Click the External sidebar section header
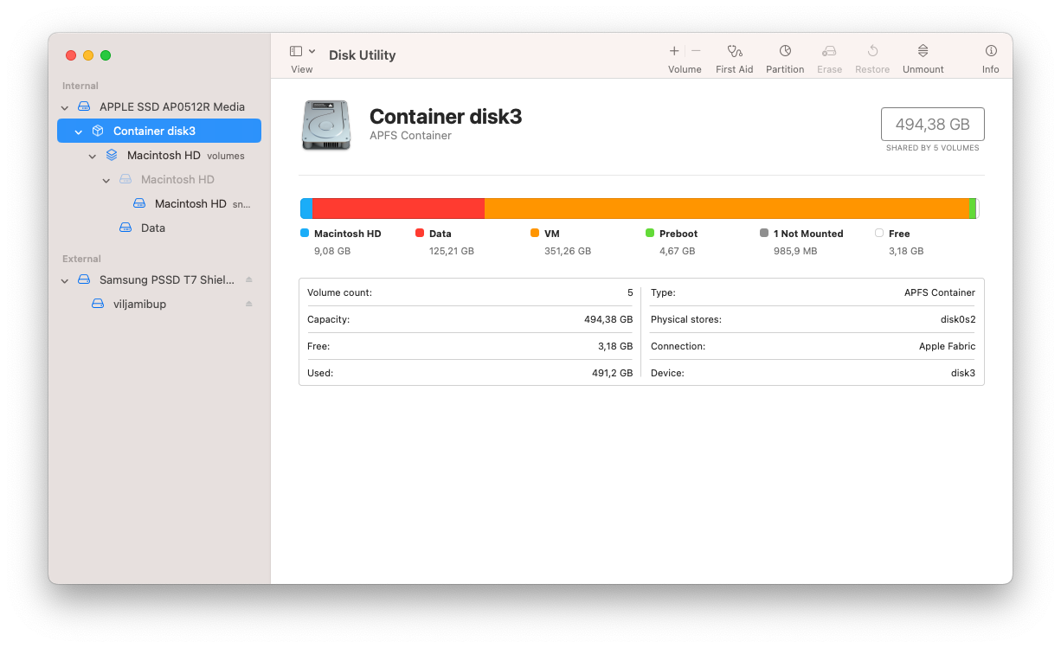1061x648 pixels. (81, 259)
